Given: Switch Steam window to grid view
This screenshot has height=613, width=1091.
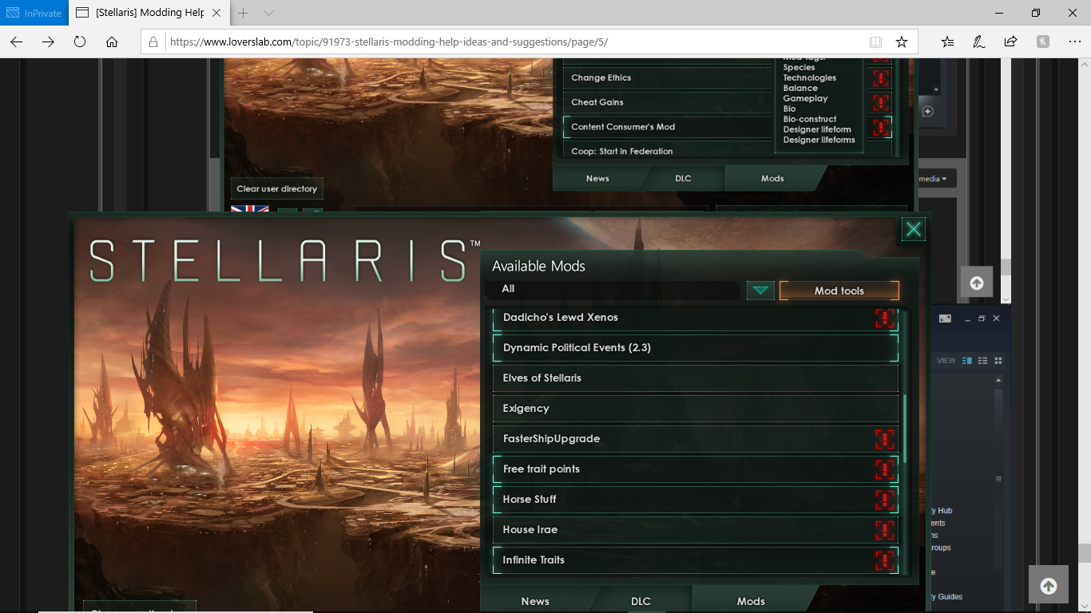Looking at the screenshot, I should coord(998,361).
